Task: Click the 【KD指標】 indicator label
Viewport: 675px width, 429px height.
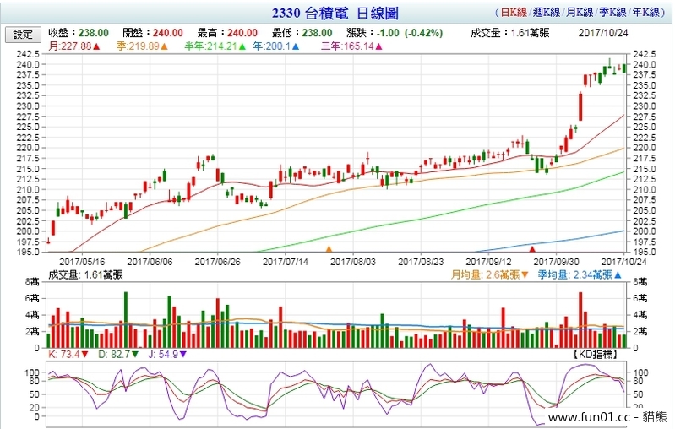Action: 596,355
